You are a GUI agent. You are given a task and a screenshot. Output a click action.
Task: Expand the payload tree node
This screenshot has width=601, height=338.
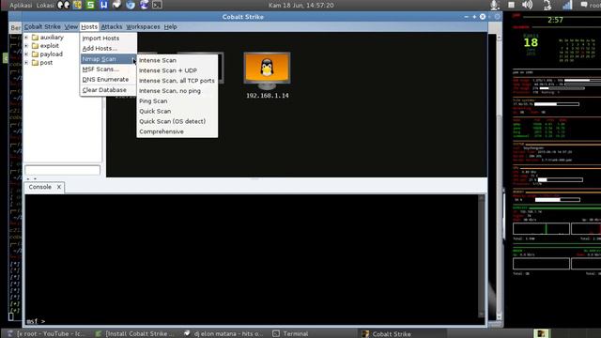(26, 54)
